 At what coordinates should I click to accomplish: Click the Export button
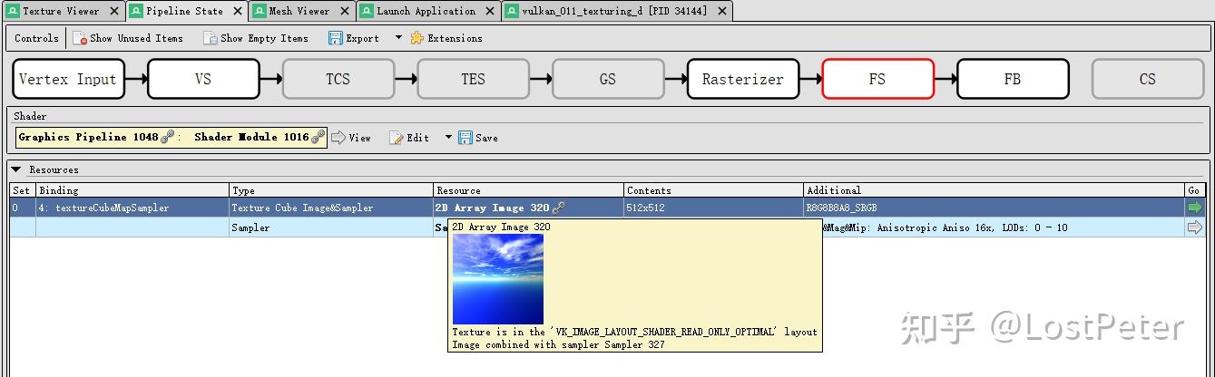tap(354, 38)
